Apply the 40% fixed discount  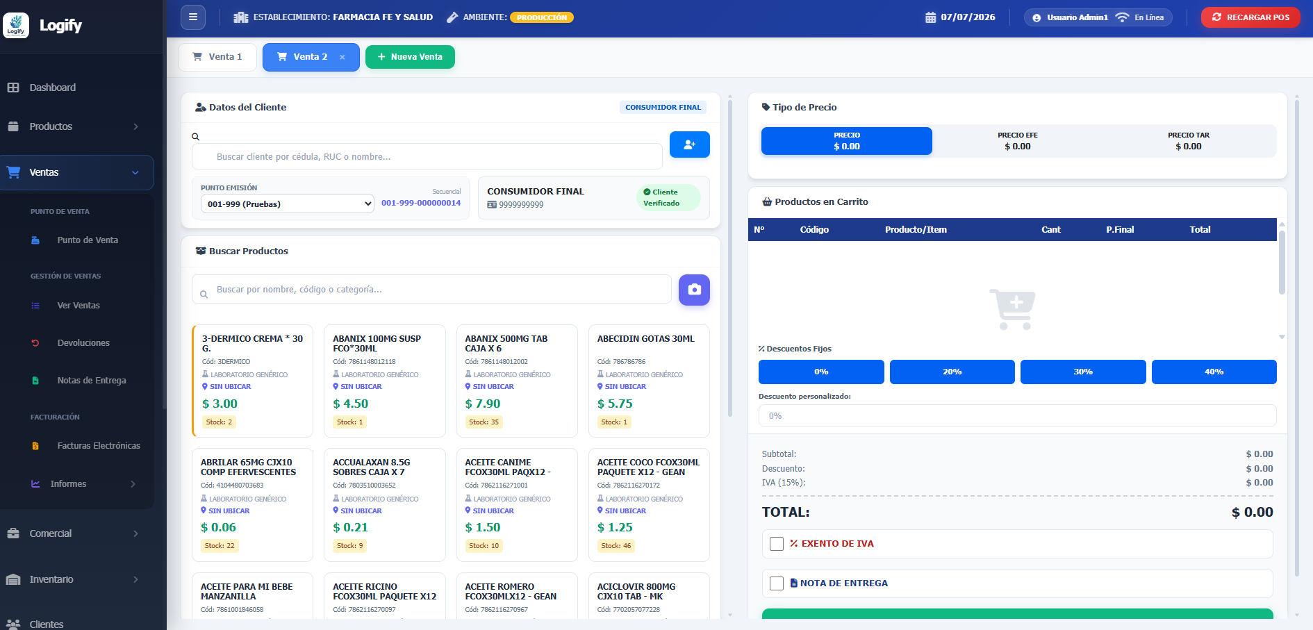click(x=1214, y=372)
